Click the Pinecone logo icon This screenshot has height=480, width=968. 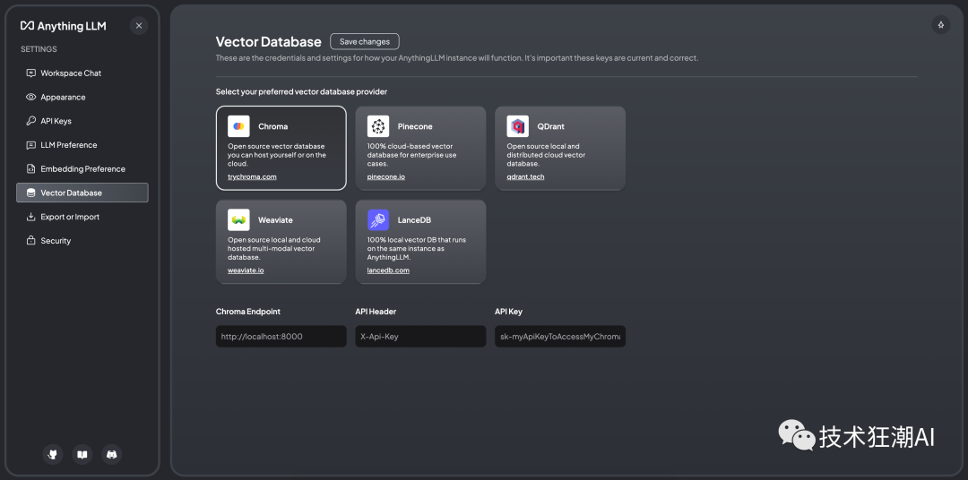coord(378,126)
